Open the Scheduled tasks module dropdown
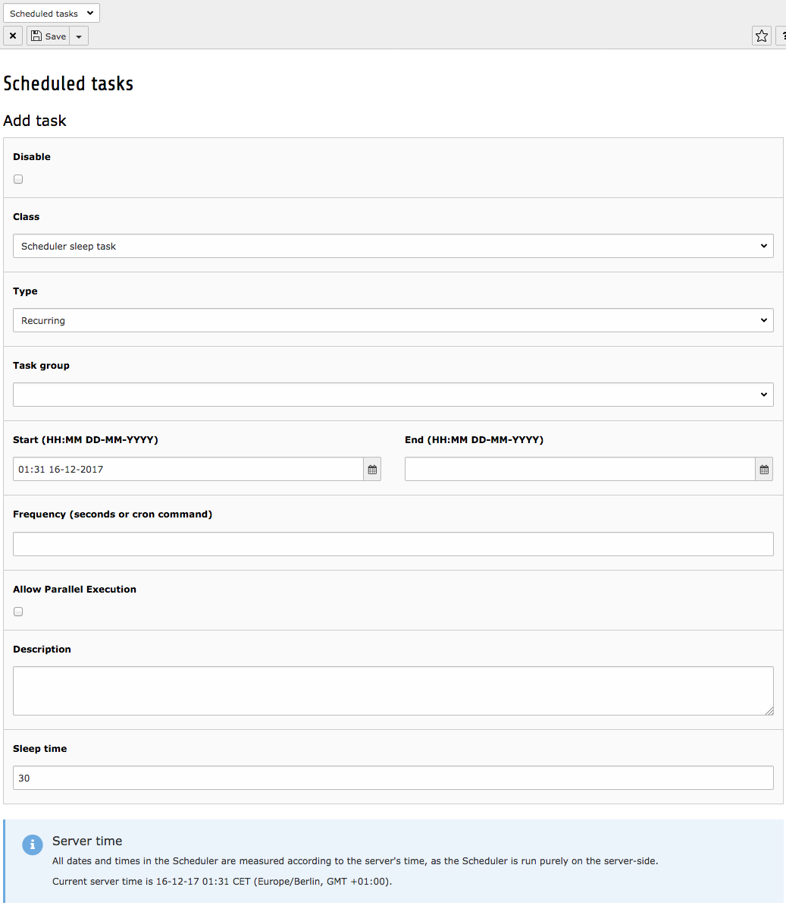Image resolution: width=786 pixels, height=909 pixels. 52,13
